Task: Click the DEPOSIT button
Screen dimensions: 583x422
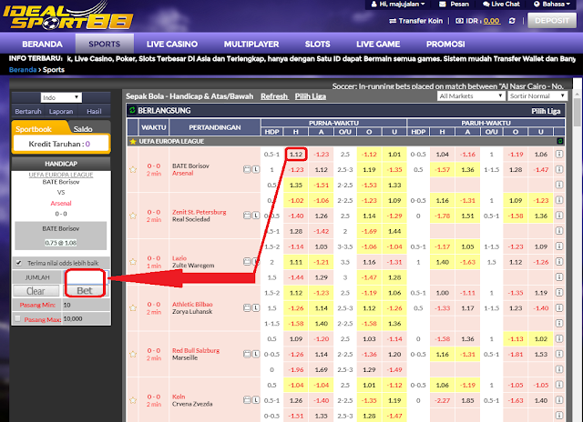Action: coord(552,21)
